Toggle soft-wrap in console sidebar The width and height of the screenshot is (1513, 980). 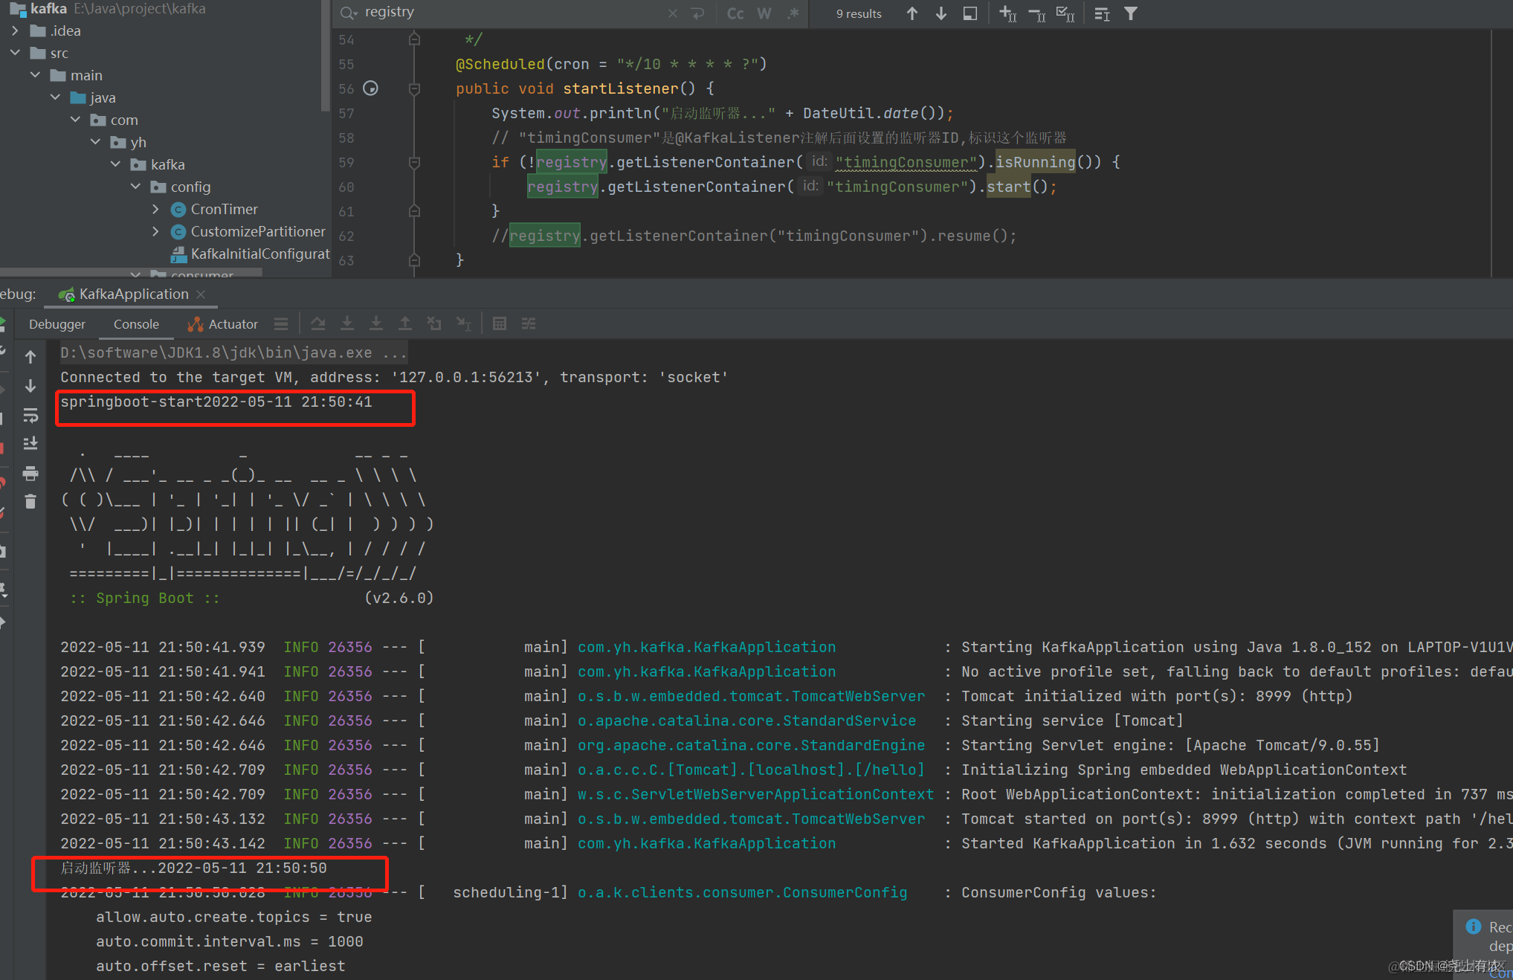pos(30,415)
